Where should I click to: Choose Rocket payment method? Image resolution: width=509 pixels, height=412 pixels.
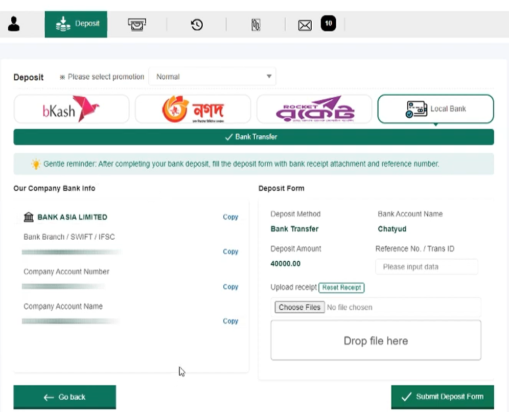coord(314,109)
